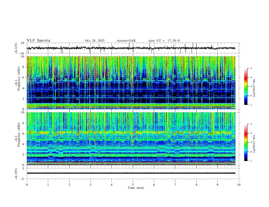
Task: Click the ch.2 "Frequency (kHz)" axis label
Action: 19,135
